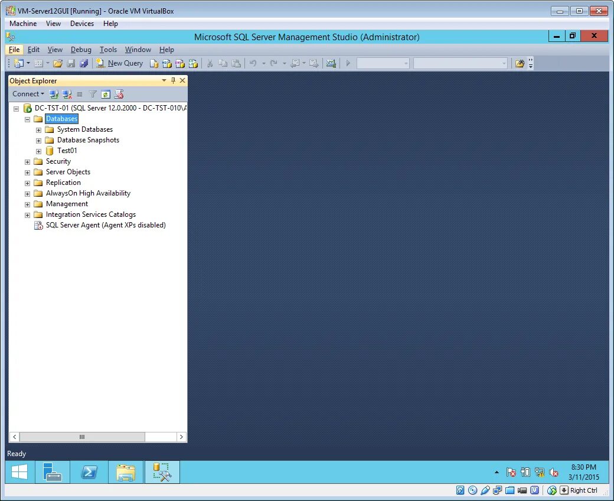Click the Paste icon in toolbar
The image size is (614, 501).
point(236,63)
